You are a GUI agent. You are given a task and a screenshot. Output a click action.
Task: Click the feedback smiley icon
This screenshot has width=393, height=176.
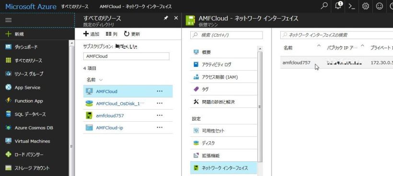(x=380, y=6)
